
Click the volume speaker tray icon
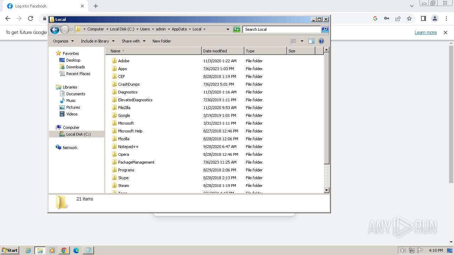(403, 250)
